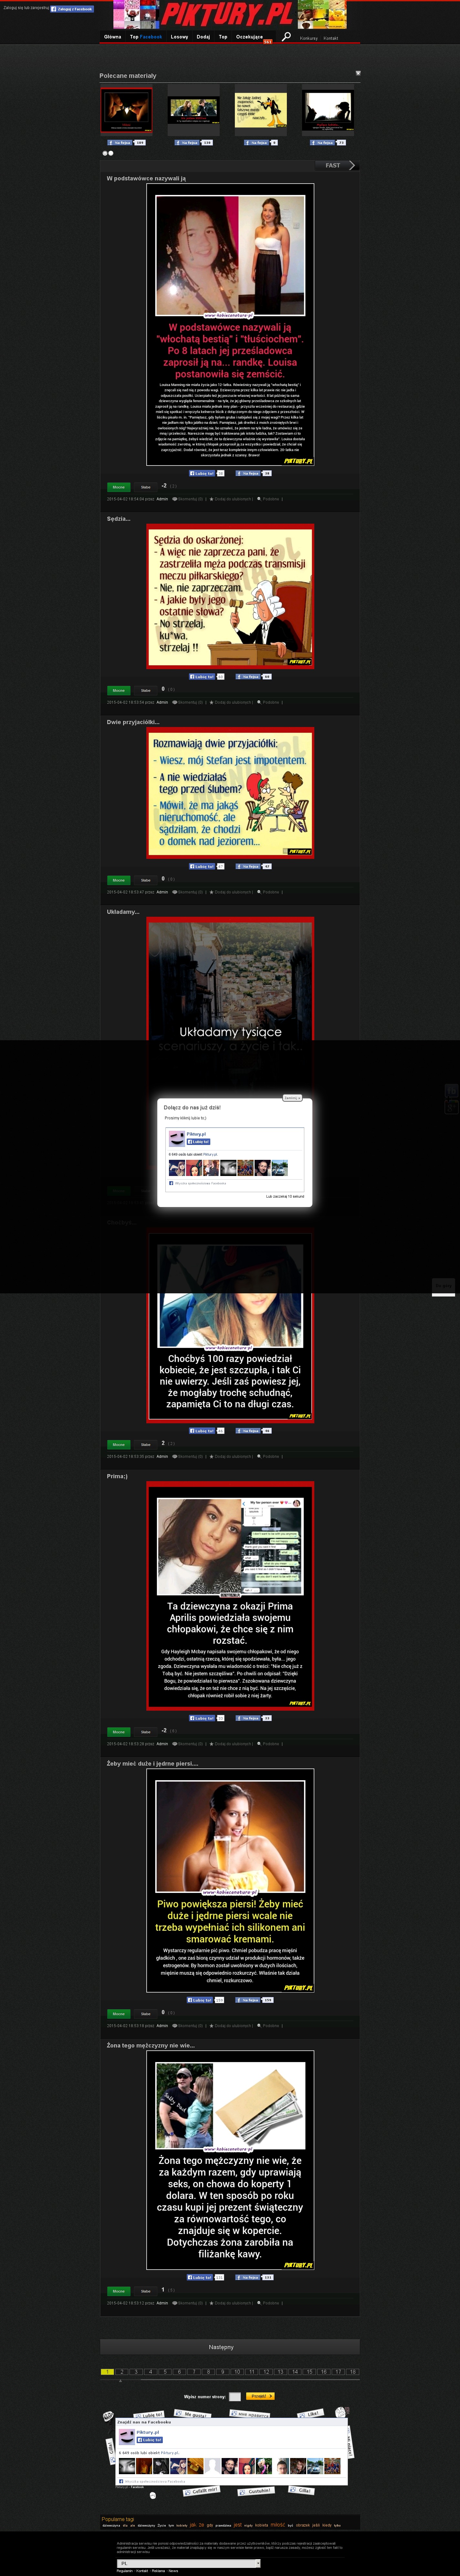Open the Top Facebook menu item
460x2576 pixels.
146,37
